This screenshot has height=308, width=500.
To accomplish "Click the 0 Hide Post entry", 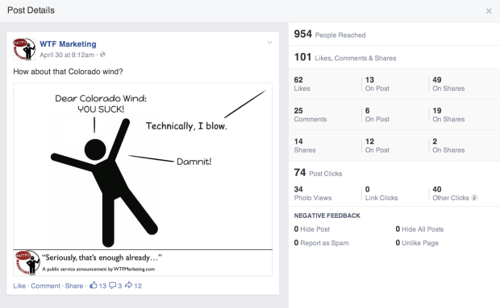I will click(x=312, y=229).
